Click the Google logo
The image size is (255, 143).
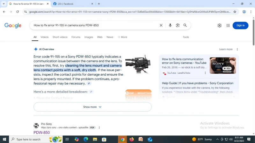click(13, 25)
